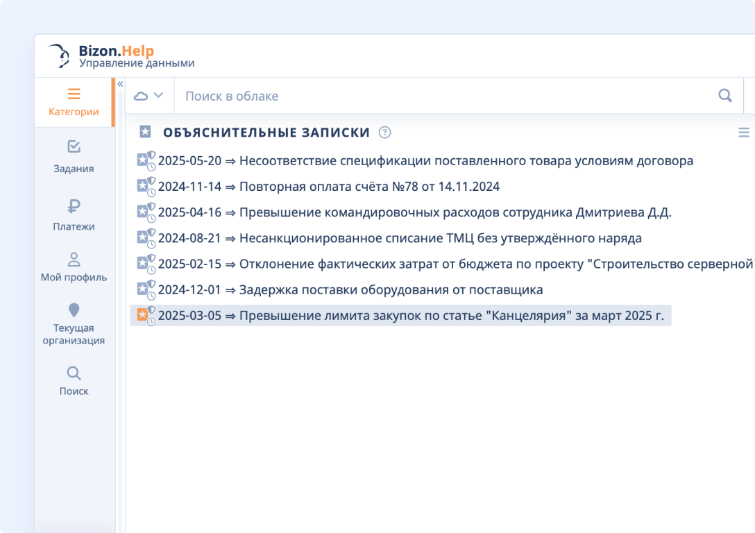This screenshot has height=533, width=755.
Task: Expand the cloud source dropdown chevron
Action: pos(158,95)
